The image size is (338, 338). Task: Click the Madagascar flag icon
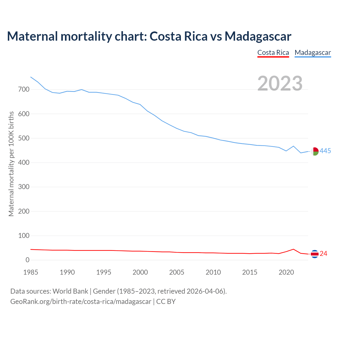(x=314, y=151)
